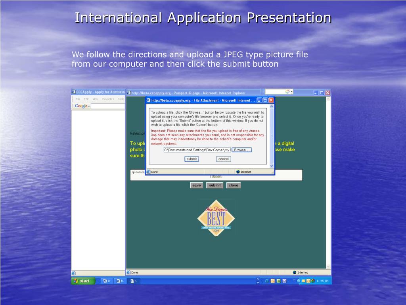Click the green spreadsheet icon in quick launch
Screen dimensions: 406x305
279,281
